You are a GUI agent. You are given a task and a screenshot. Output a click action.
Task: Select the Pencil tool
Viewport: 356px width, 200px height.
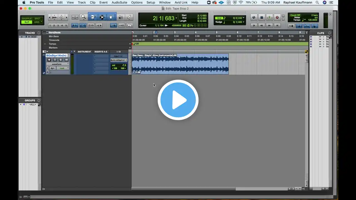[129, 17]
